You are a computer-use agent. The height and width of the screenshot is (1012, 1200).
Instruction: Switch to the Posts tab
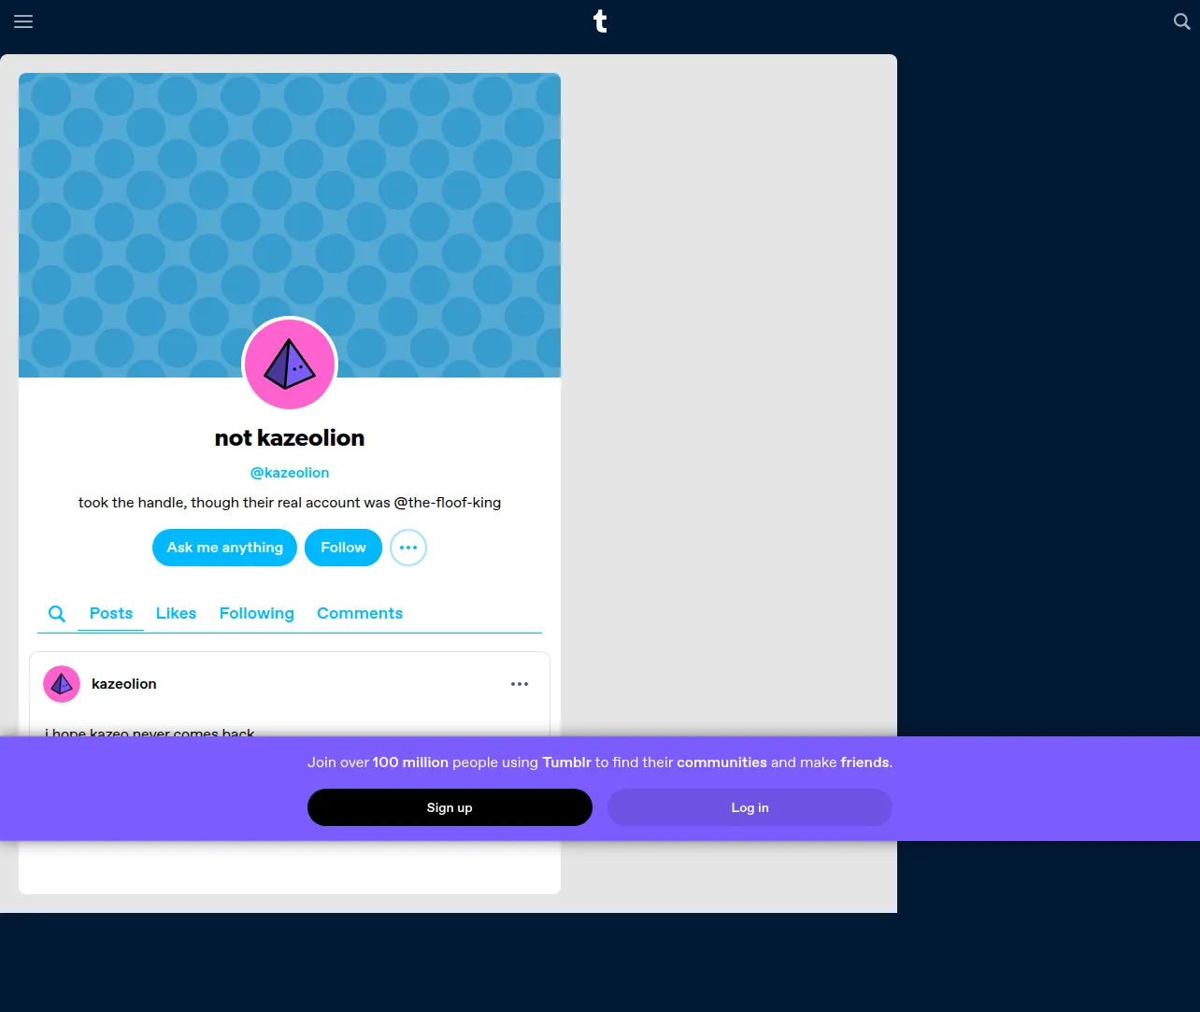coord(111,614)
